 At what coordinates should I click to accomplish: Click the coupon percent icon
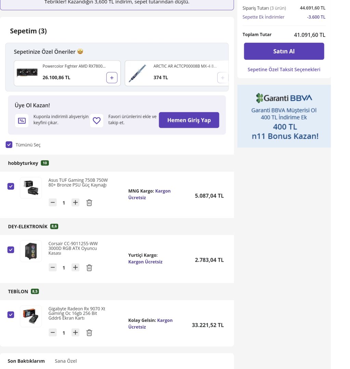[x=22, y=121]
